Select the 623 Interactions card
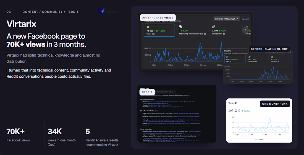 [257, 59]
